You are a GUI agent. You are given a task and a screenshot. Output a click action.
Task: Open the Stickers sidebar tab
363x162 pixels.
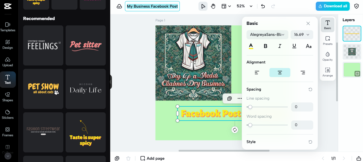[8, 115]
